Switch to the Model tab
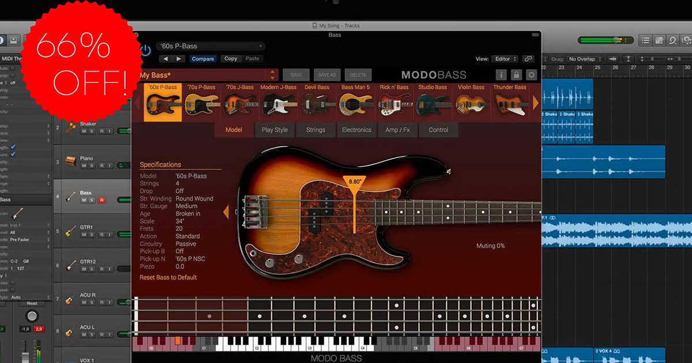692x363 pixels. [234, 130]
